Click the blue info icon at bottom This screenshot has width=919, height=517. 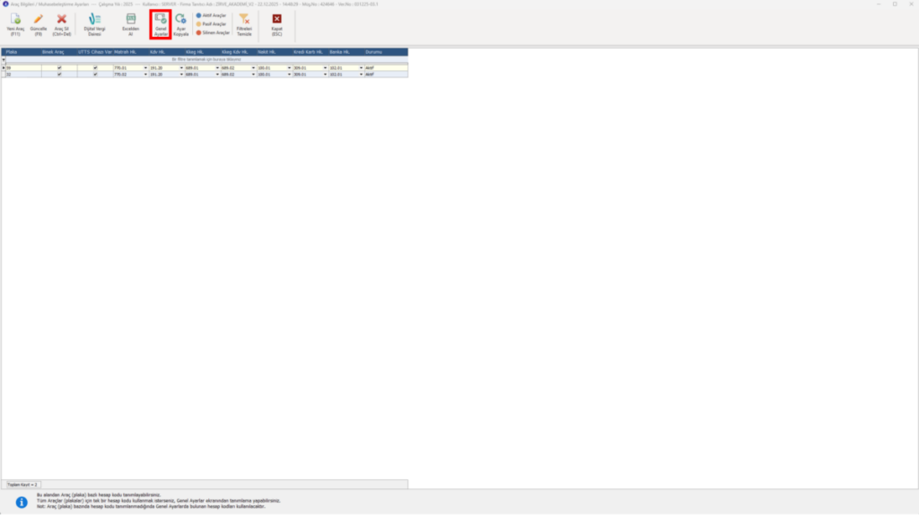(22, 502)
